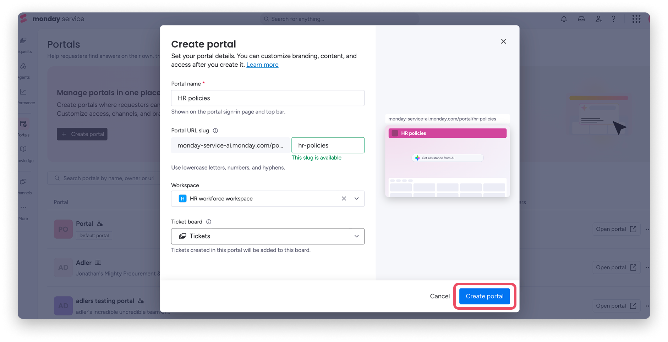Select Portals in the sidebar
The width and height of the screenshot is (668, 342).
coord(23,128)
